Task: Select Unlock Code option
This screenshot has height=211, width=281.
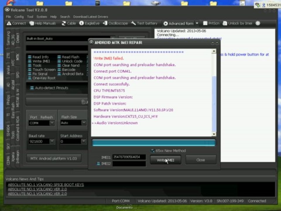Action: click(x=70, y=61)
